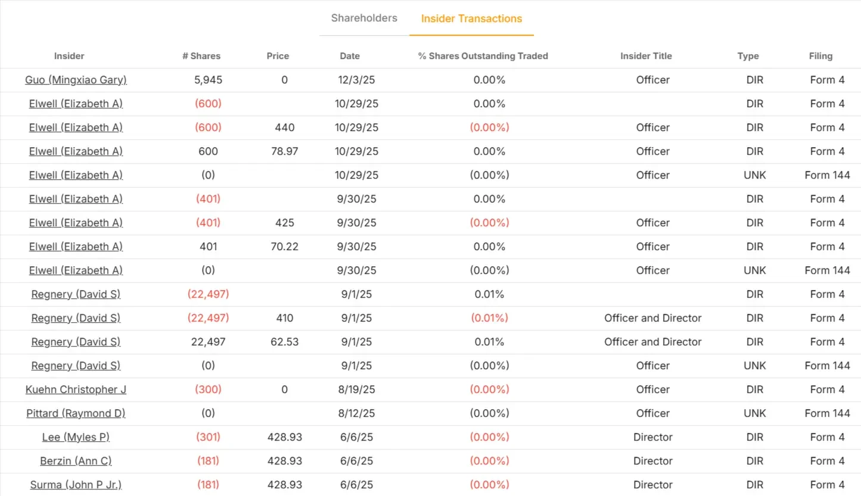
Task: Click the Date column header
Action: (x=350, y=56)
